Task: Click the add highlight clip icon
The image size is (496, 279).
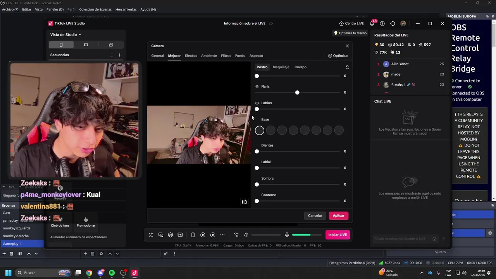Action: pyautogui.click(x=180, y=235)
